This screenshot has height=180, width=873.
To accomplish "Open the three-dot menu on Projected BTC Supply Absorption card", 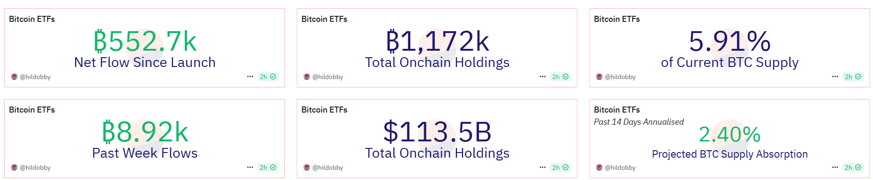I will tap(835, 167).
